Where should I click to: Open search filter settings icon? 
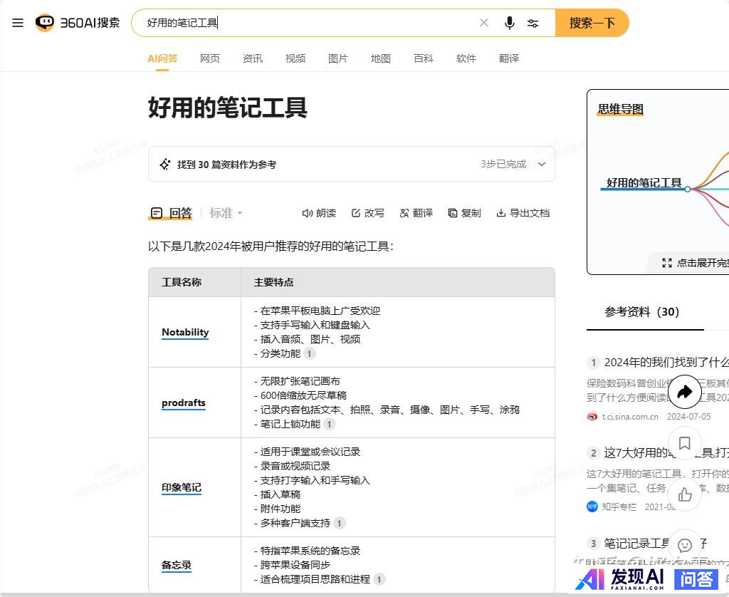coord(533,23)
